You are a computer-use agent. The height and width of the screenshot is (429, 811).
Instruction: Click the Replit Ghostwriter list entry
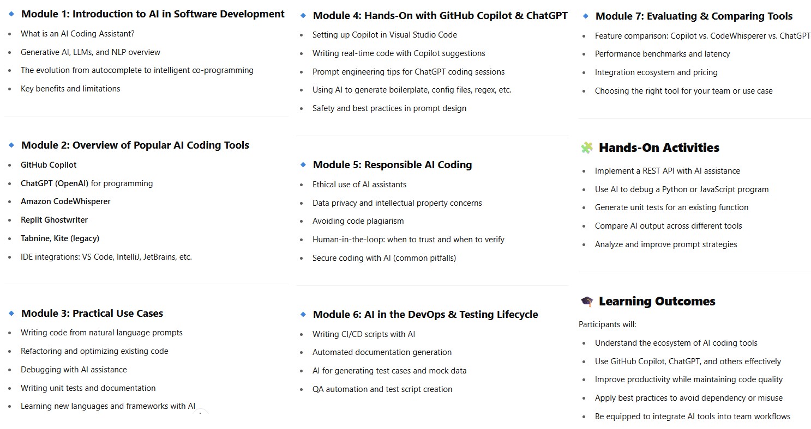54,220
